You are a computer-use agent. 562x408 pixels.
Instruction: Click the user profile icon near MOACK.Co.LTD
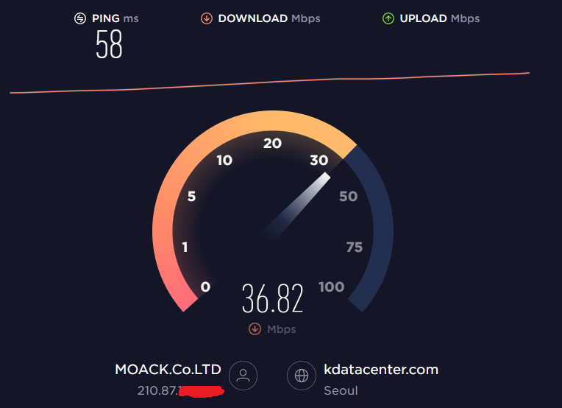[243, 376]
